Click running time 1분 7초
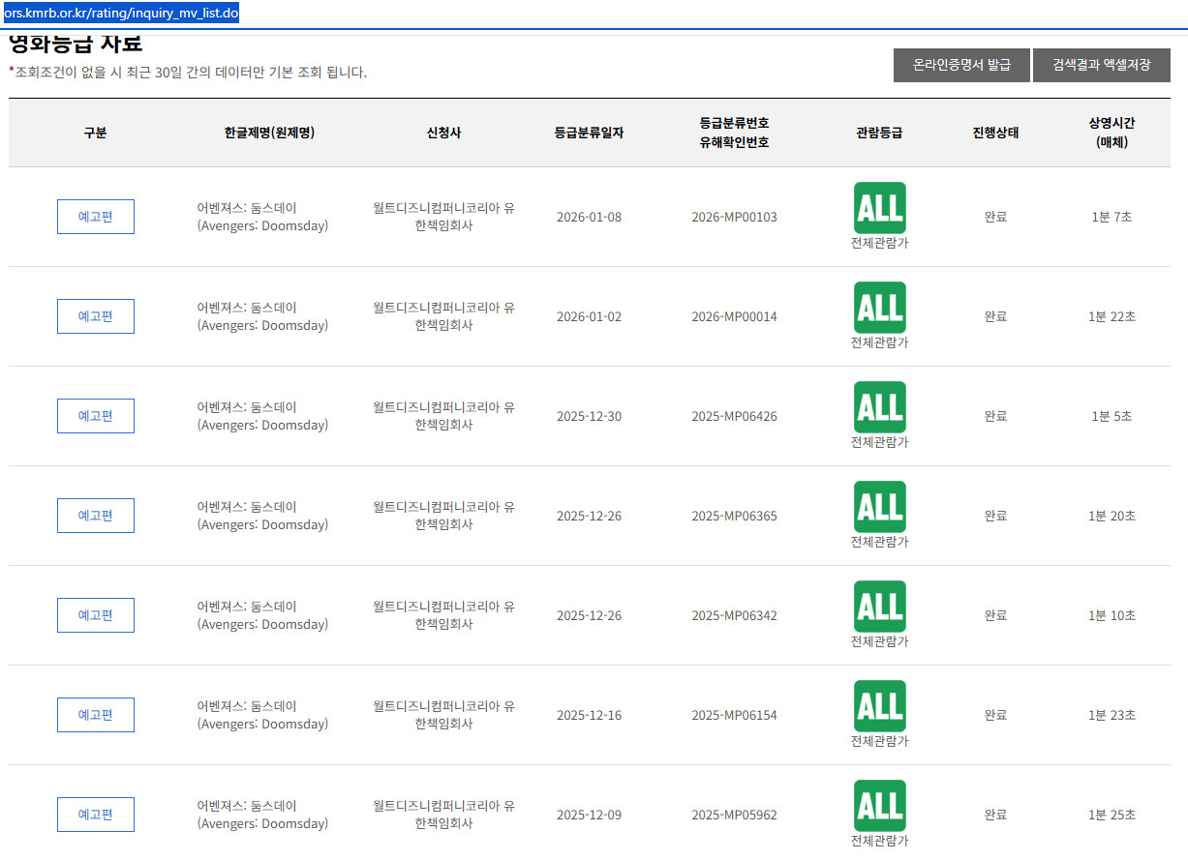The image size is (1188, 861). click(x=1112, y=217)
